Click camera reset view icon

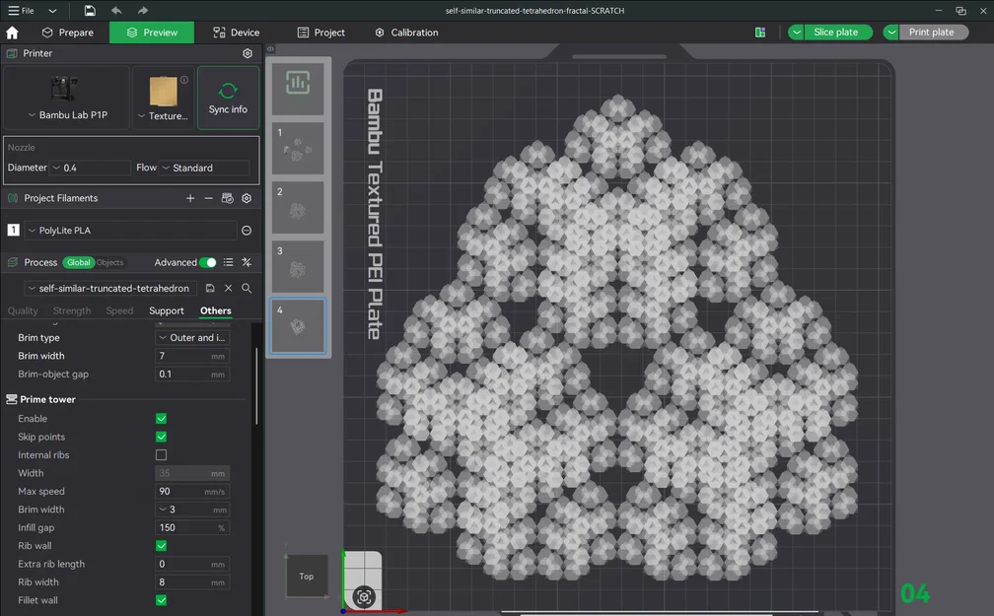click(x=364, y=597)
